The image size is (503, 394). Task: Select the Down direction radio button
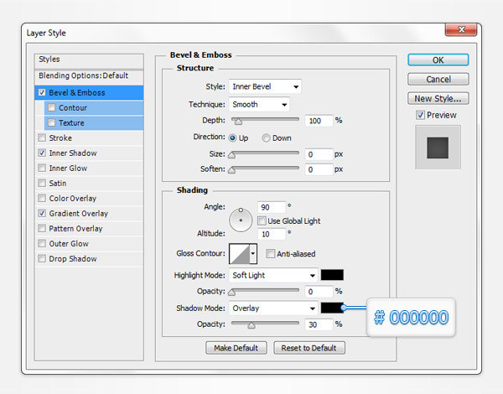[267, 137]
